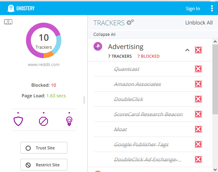218x172 pixels.
Task: Click the Enhanced Anti-Tracking shield icon
Action: point(18,121)
